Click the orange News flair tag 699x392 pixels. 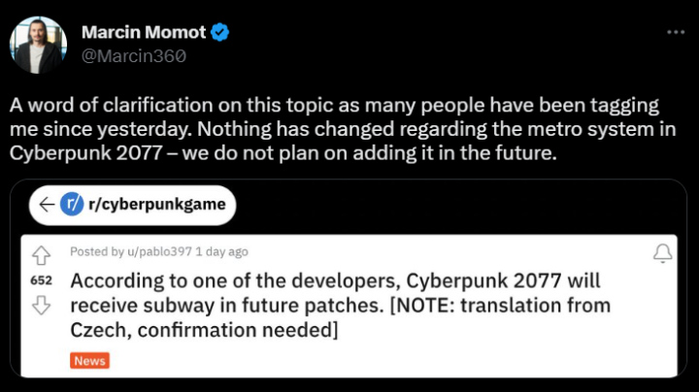(x=89, y=361)
